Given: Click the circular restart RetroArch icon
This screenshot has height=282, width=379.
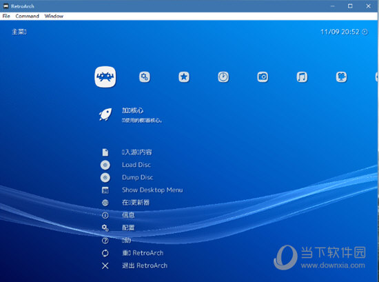Looking at the screenshot, I should tap(105, 253).
